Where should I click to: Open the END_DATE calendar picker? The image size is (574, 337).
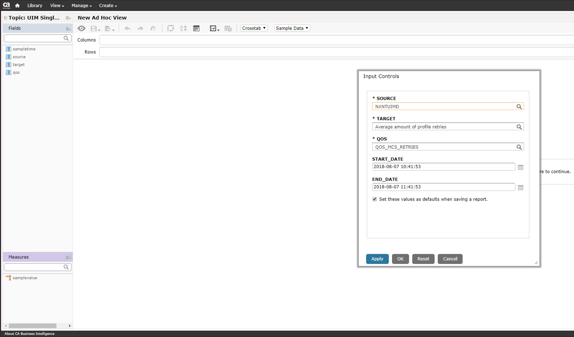520,188
